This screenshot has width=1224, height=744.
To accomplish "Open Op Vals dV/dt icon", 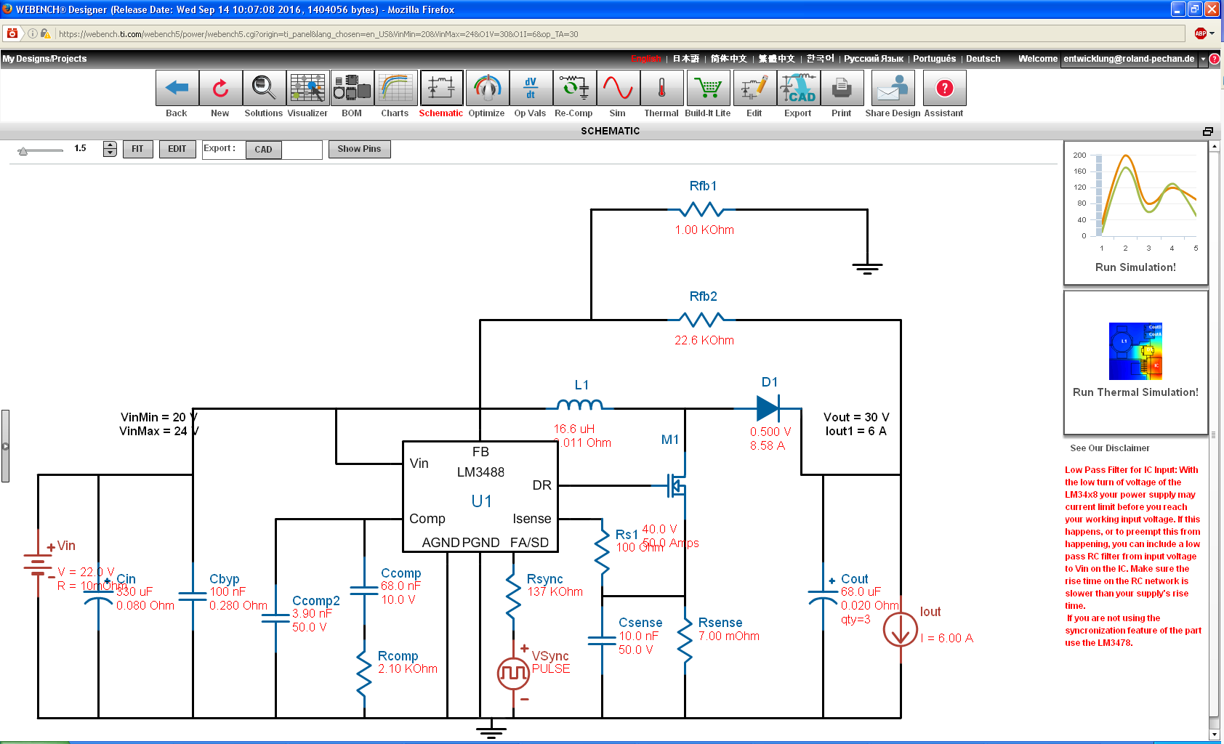I will 531,89.
